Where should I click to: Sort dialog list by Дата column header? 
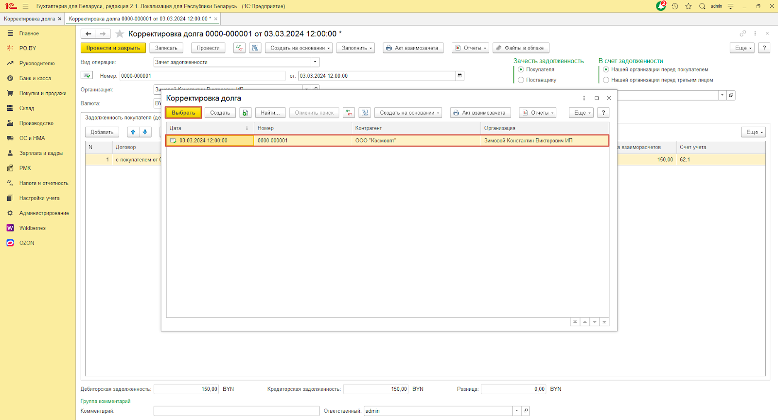click(210, 128)
